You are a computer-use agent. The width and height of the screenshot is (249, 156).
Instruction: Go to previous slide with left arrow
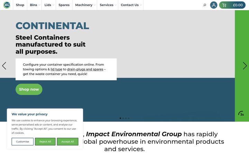click(x=4, y=66)
